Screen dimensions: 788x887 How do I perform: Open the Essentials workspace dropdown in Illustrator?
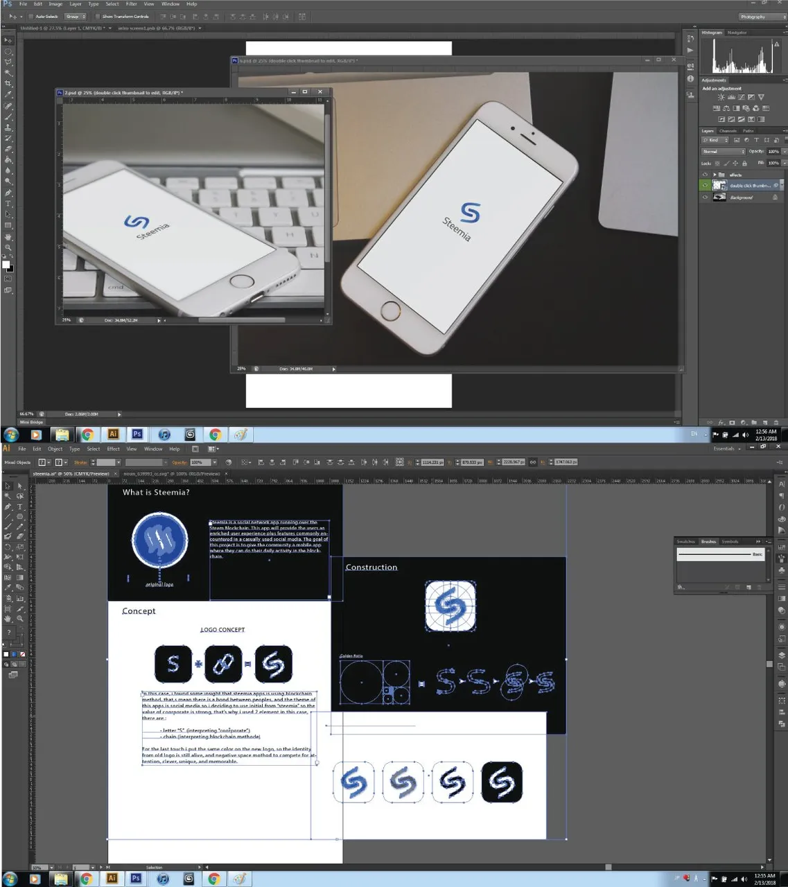(x=728, y=449)
